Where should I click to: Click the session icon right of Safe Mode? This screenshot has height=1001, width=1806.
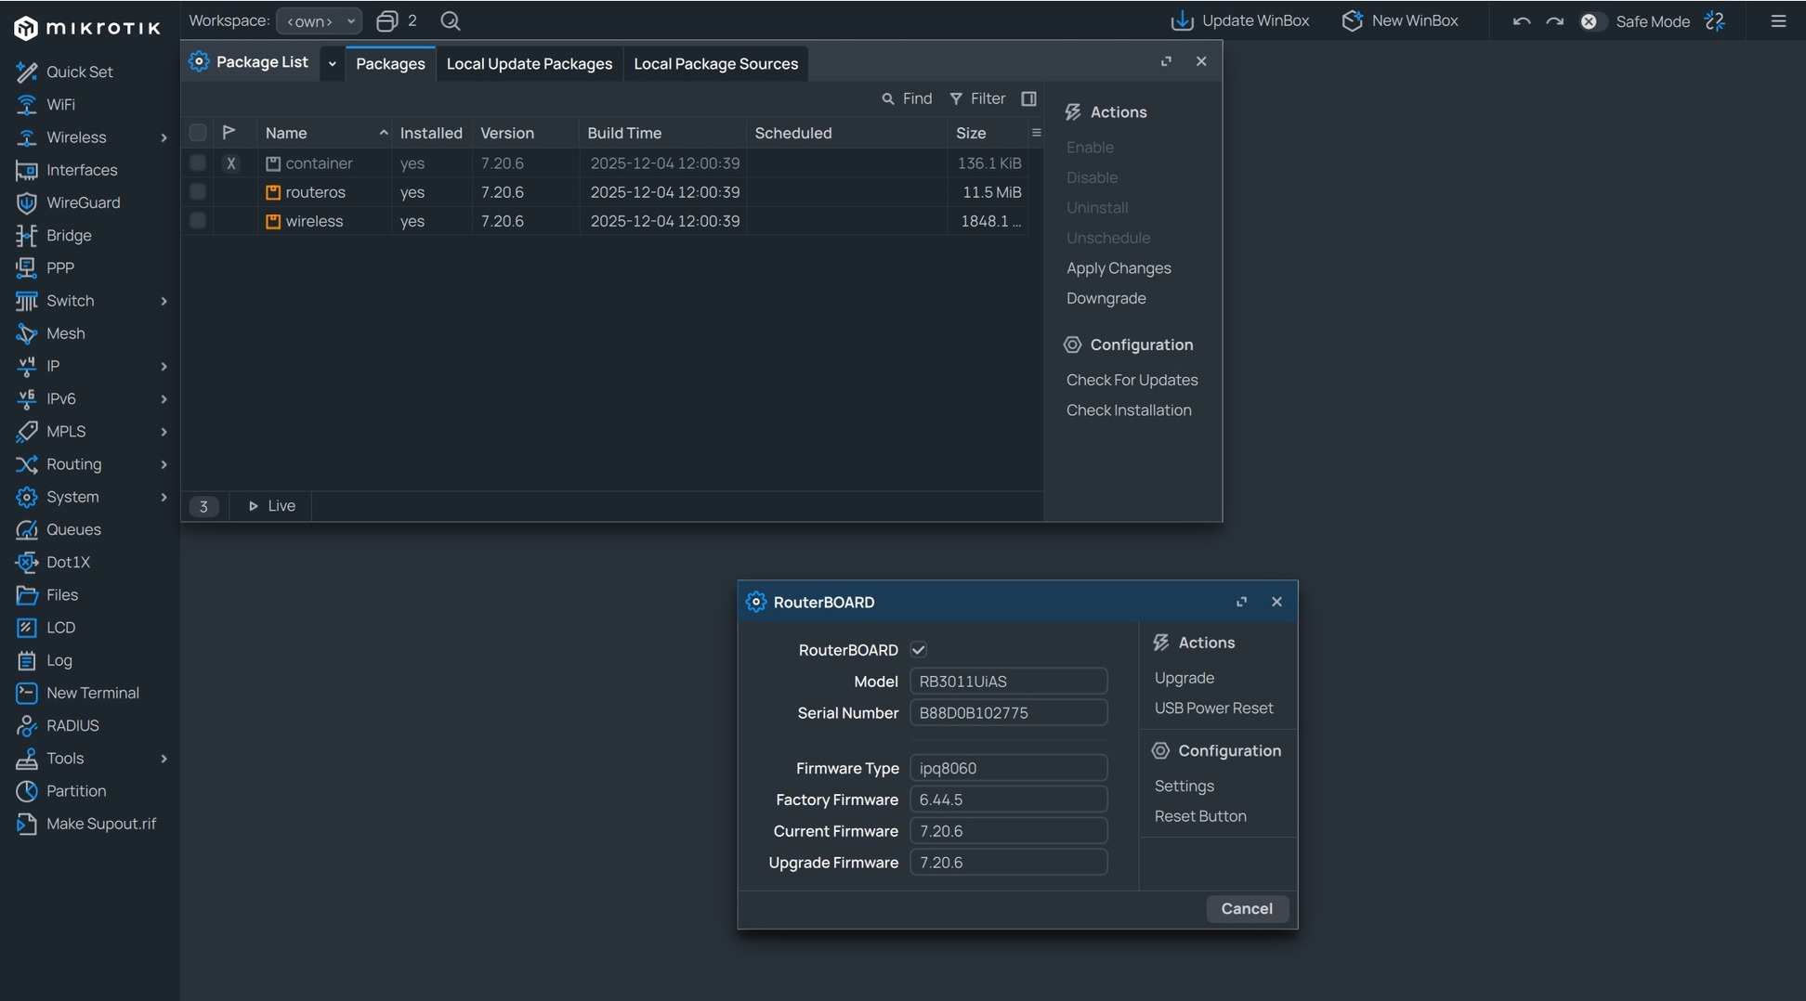coord(1715,20)
